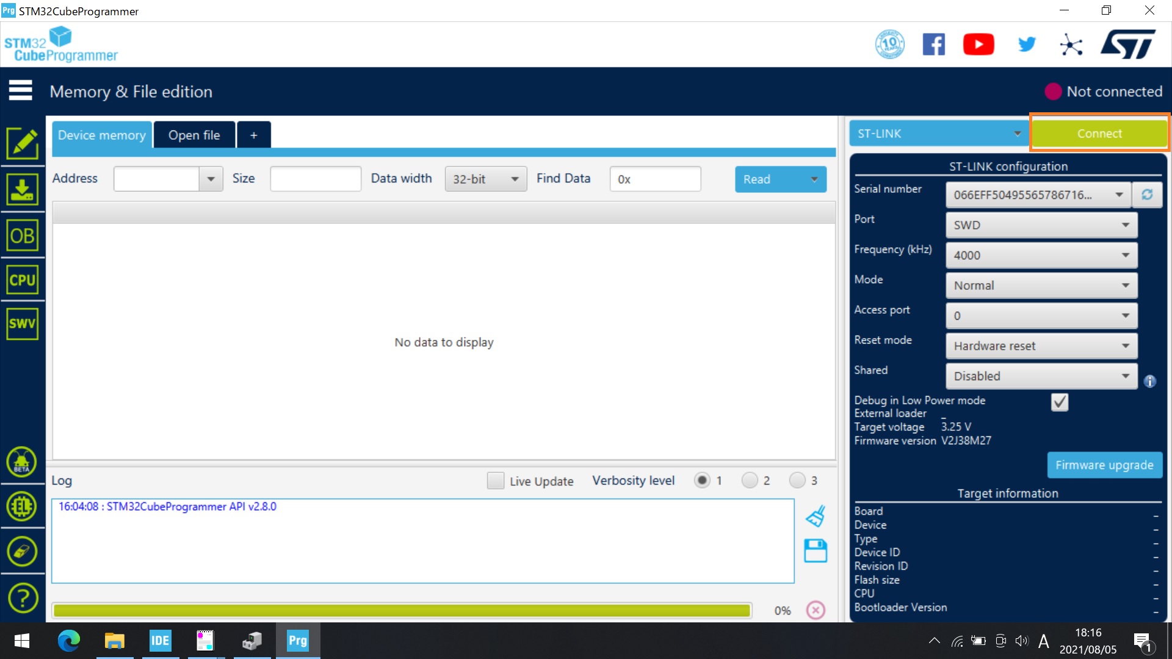Refresh the ST-LINK serial number list
The height and width of the screenshot is (659, 1172).
(1147, 195)
